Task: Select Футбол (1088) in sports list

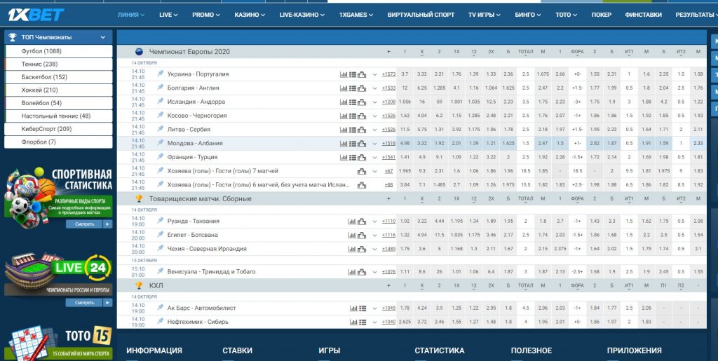Action: (x=59, y=51)
